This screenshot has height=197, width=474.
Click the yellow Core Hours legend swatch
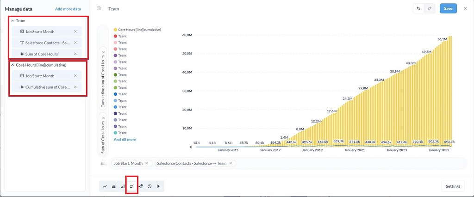(115, 30)
